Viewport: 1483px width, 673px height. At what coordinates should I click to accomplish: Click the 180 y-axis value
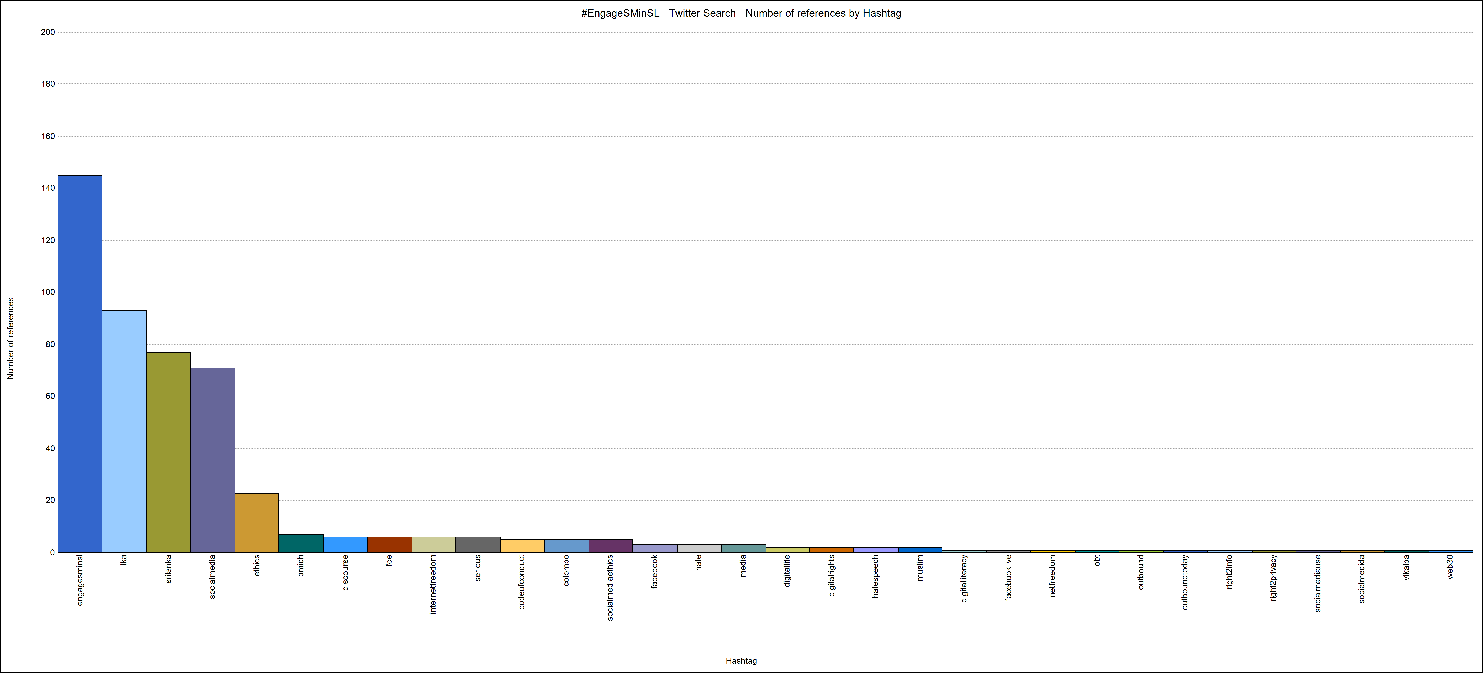48,84
